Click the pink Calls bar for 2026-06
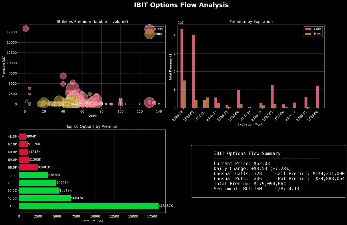Image resolution: width=347 pixels, height=225 pixels. point(238,99)
